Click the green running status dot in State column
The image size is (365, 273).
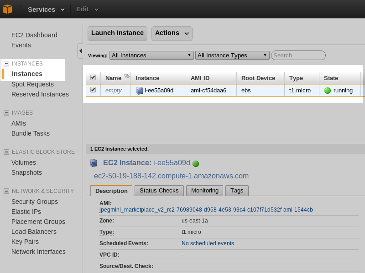click(x=328, y=91)
